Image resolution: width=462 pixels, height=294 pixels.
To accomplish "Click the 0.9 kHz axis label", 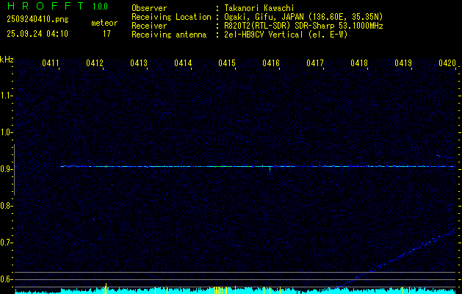I will point(7,169).
